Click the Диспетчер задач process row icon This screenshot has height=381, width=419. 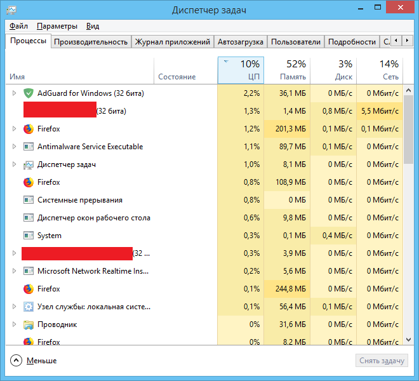coord(29,164)
